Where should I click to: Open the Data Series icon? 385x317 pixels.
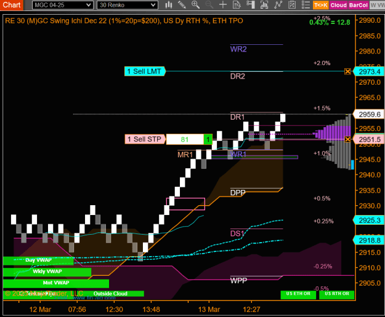coord(264,5)
